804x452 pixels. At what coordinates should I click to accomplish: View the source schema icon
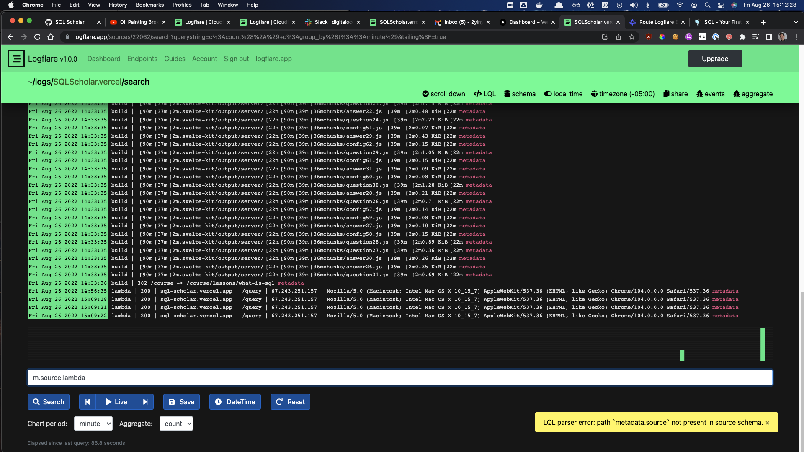pyautogui.click(x=507, y=94)
